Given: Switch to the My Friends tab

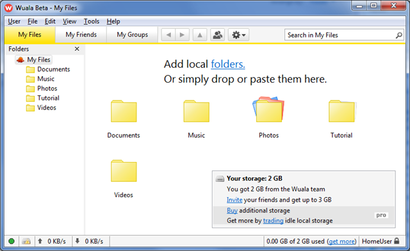Looking at the screenshot, I should [81, 35].
